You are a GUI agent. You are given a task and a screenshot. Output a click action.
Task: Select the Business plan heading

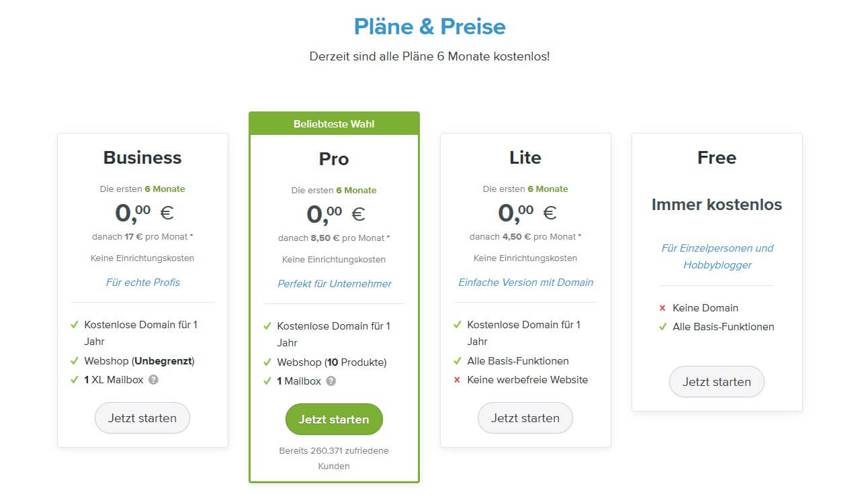pyautogui.click(x=142, y=158)
